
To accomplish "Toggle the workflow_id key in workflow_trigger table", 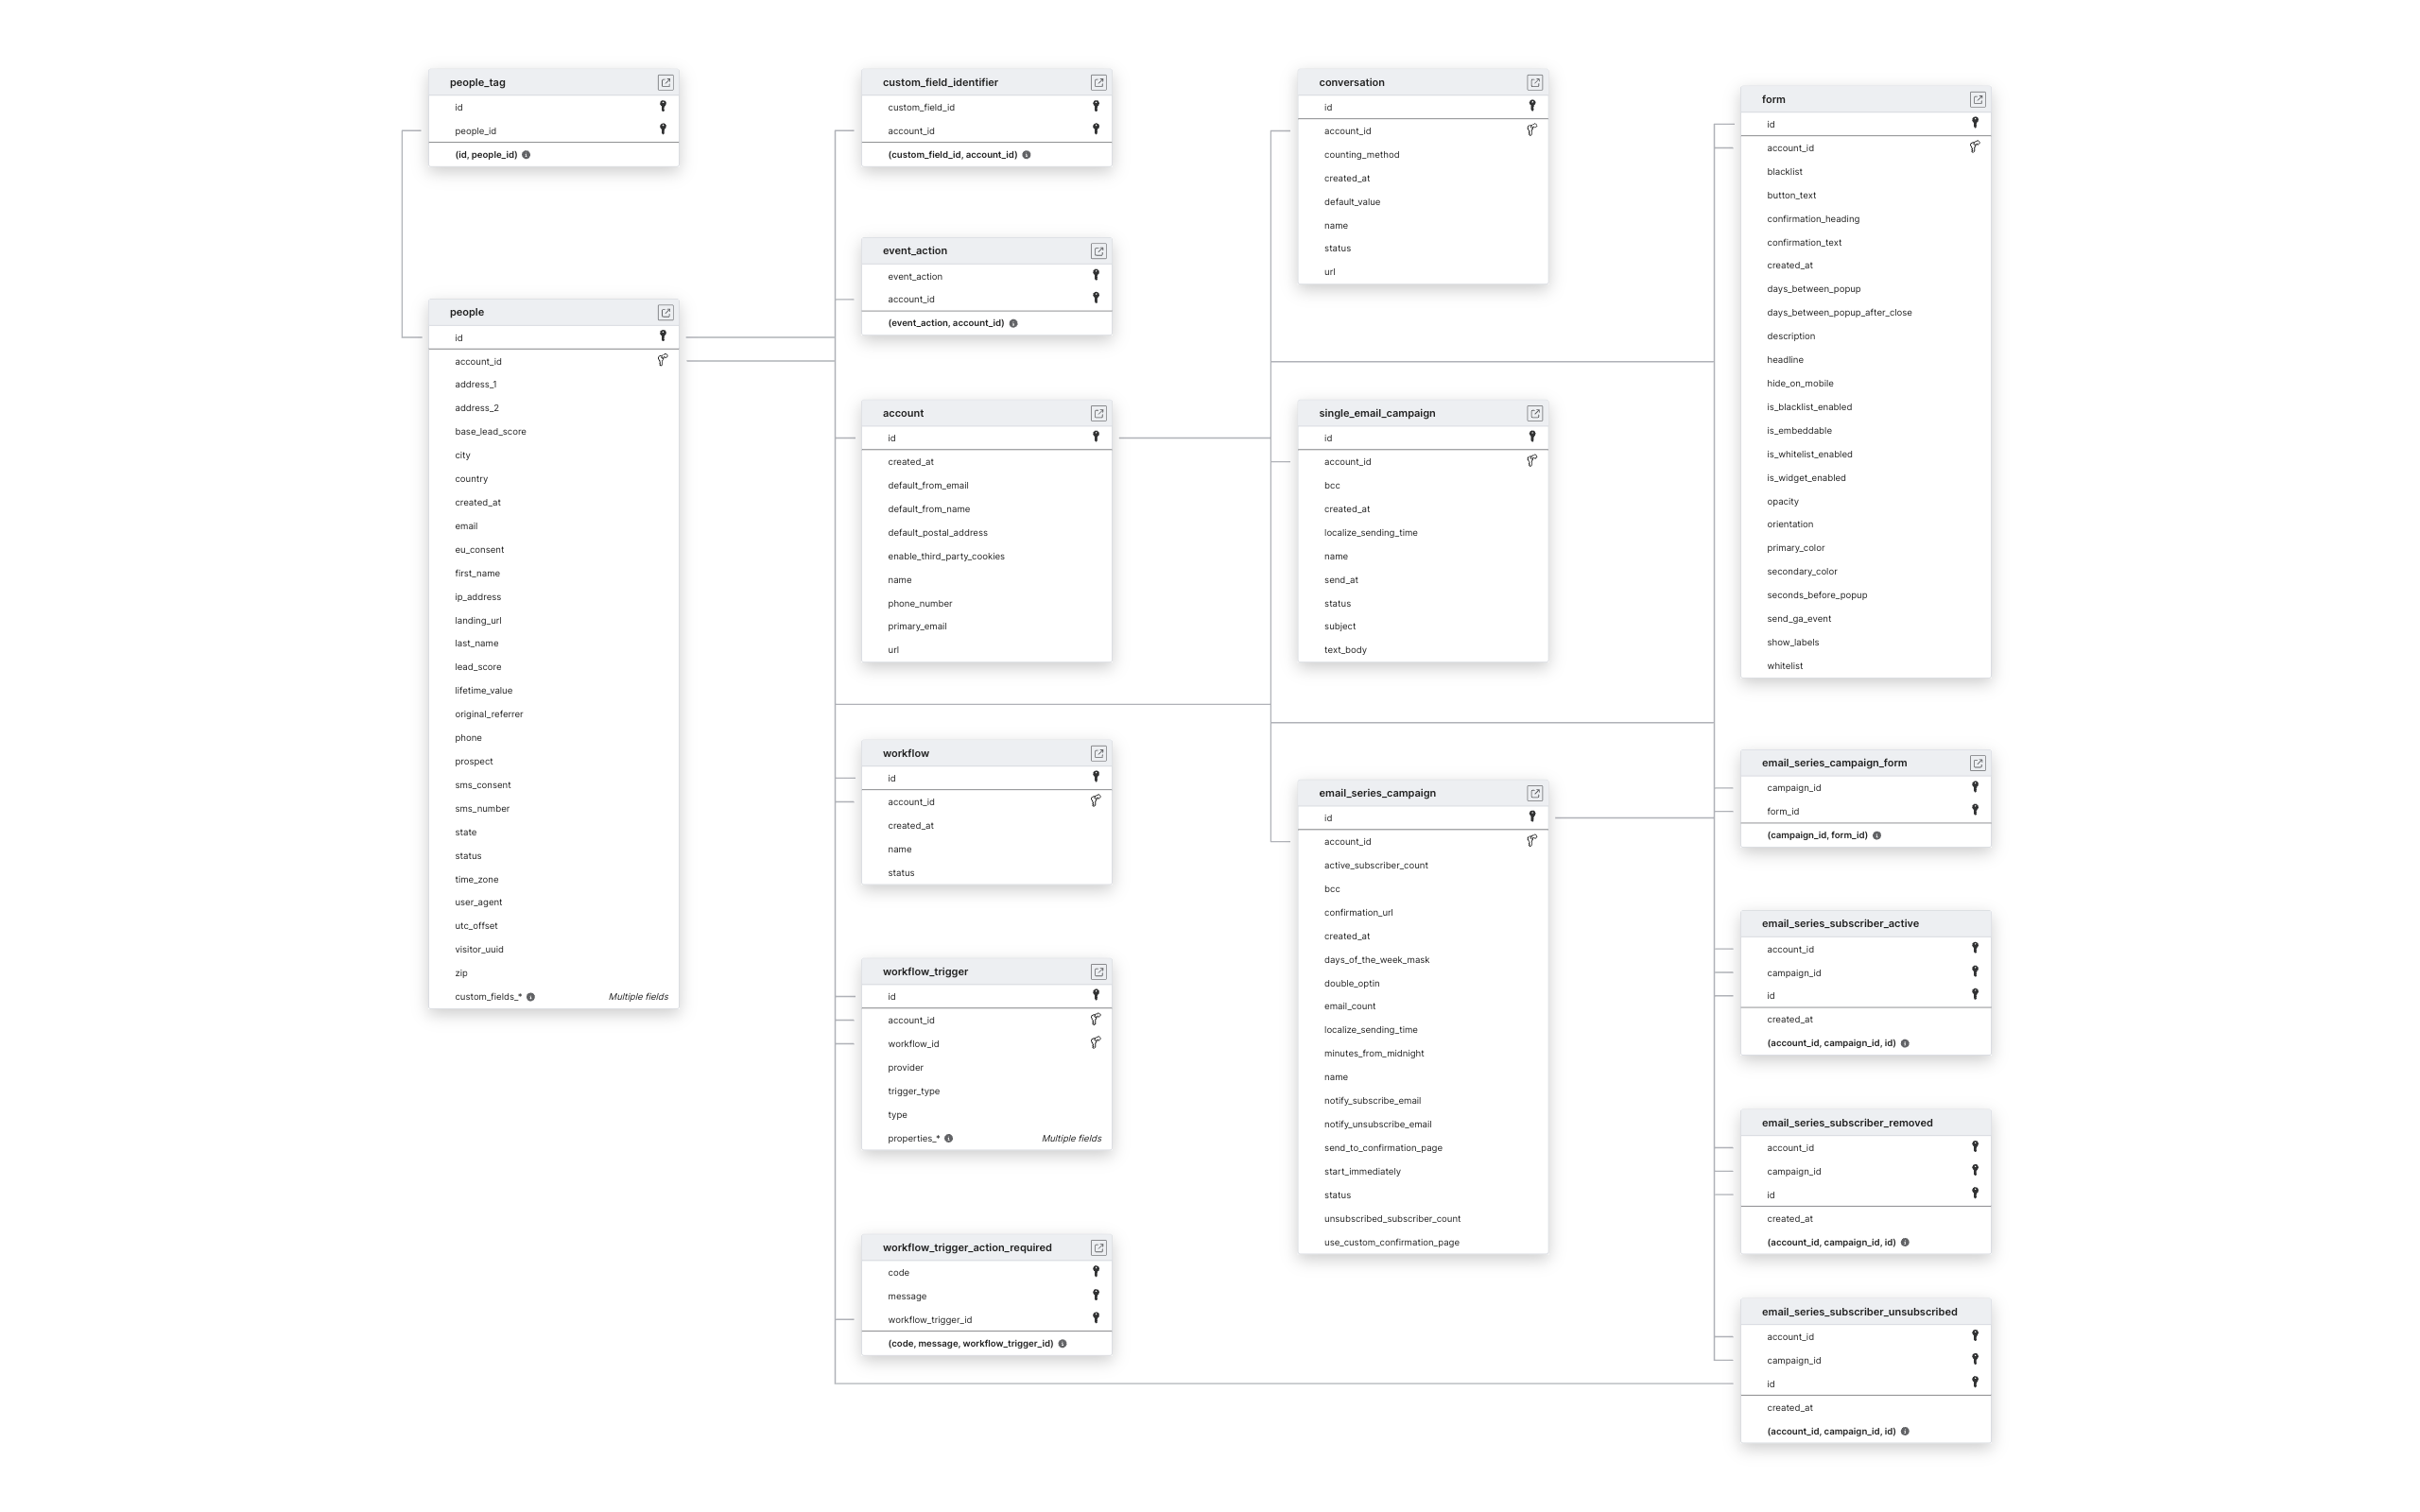I will point(1094,1043).
